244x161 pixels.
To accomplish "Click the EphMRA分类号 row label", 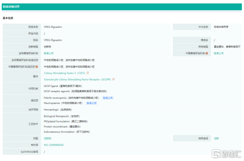I will (x=29, y=152).
